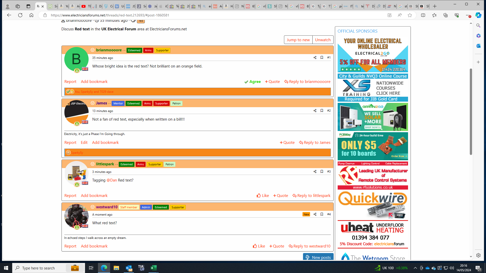Share post #3 by littlespark
This screenshot has height=273, width=486.
coord(315,172)
